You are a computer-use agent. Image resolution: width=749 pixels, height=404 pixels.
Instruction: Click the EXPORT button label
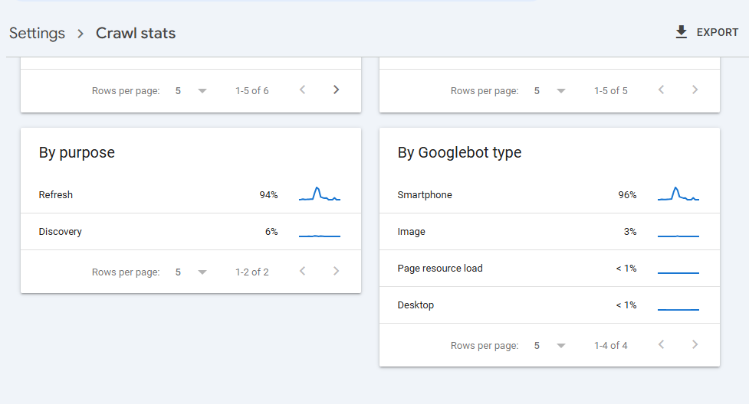(717, 32)
